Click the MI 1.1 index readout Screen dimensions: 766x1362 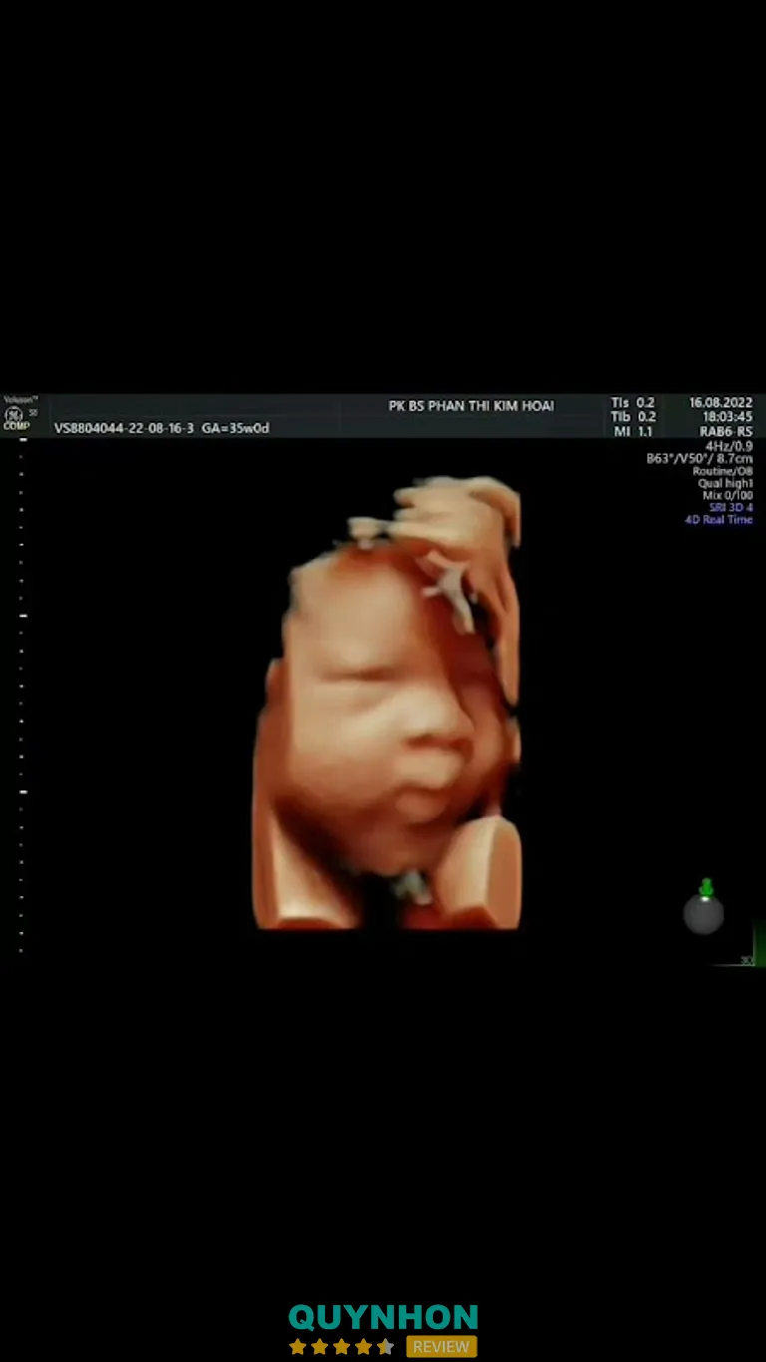pos(633,431)
